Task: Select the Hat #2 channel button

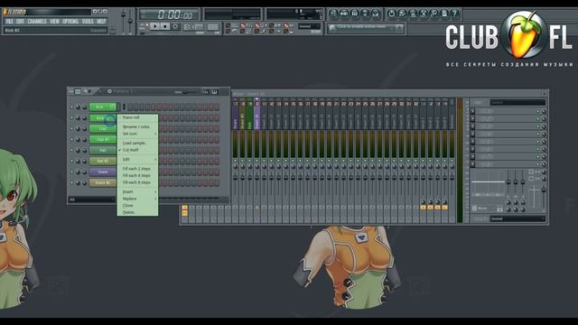Action: pos(103,161)
